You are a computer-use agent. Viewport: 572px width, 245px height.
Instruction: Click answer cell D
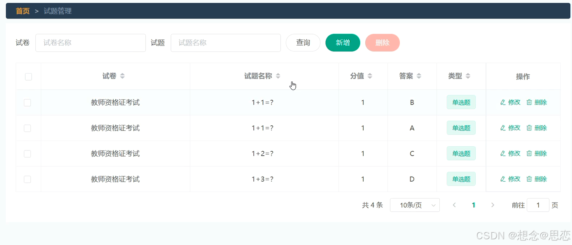412,179
